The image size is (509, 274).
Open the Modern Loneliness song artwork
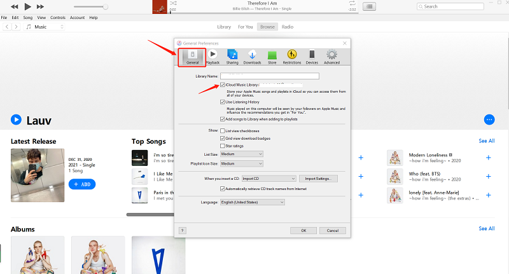(x=395, y=158)
